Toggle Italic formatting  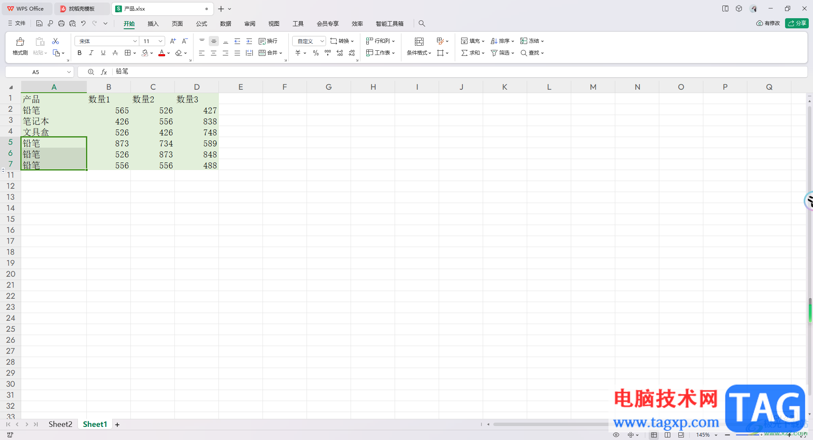[x=91, y=53]
